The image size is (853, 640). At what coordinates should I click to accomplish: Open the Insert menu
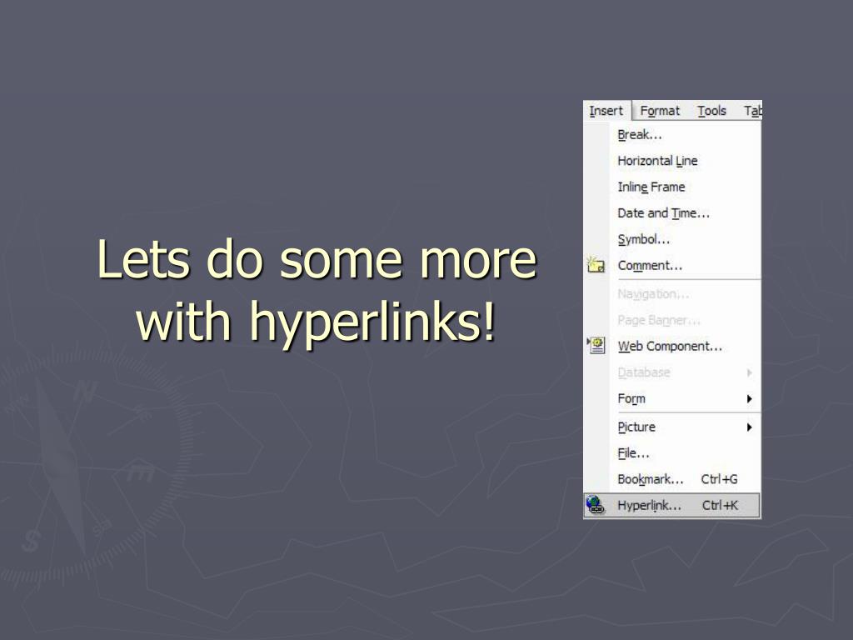point(606,111)
